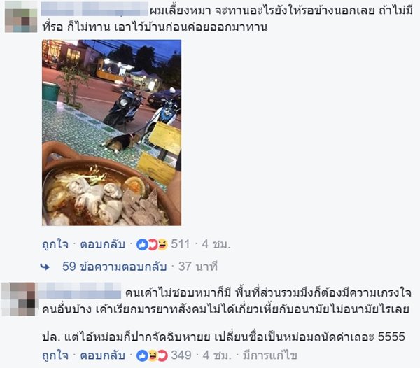Like the first comment using ถูกใจ
This screenshot has height=368, width=420.
[x=55, y=244]
